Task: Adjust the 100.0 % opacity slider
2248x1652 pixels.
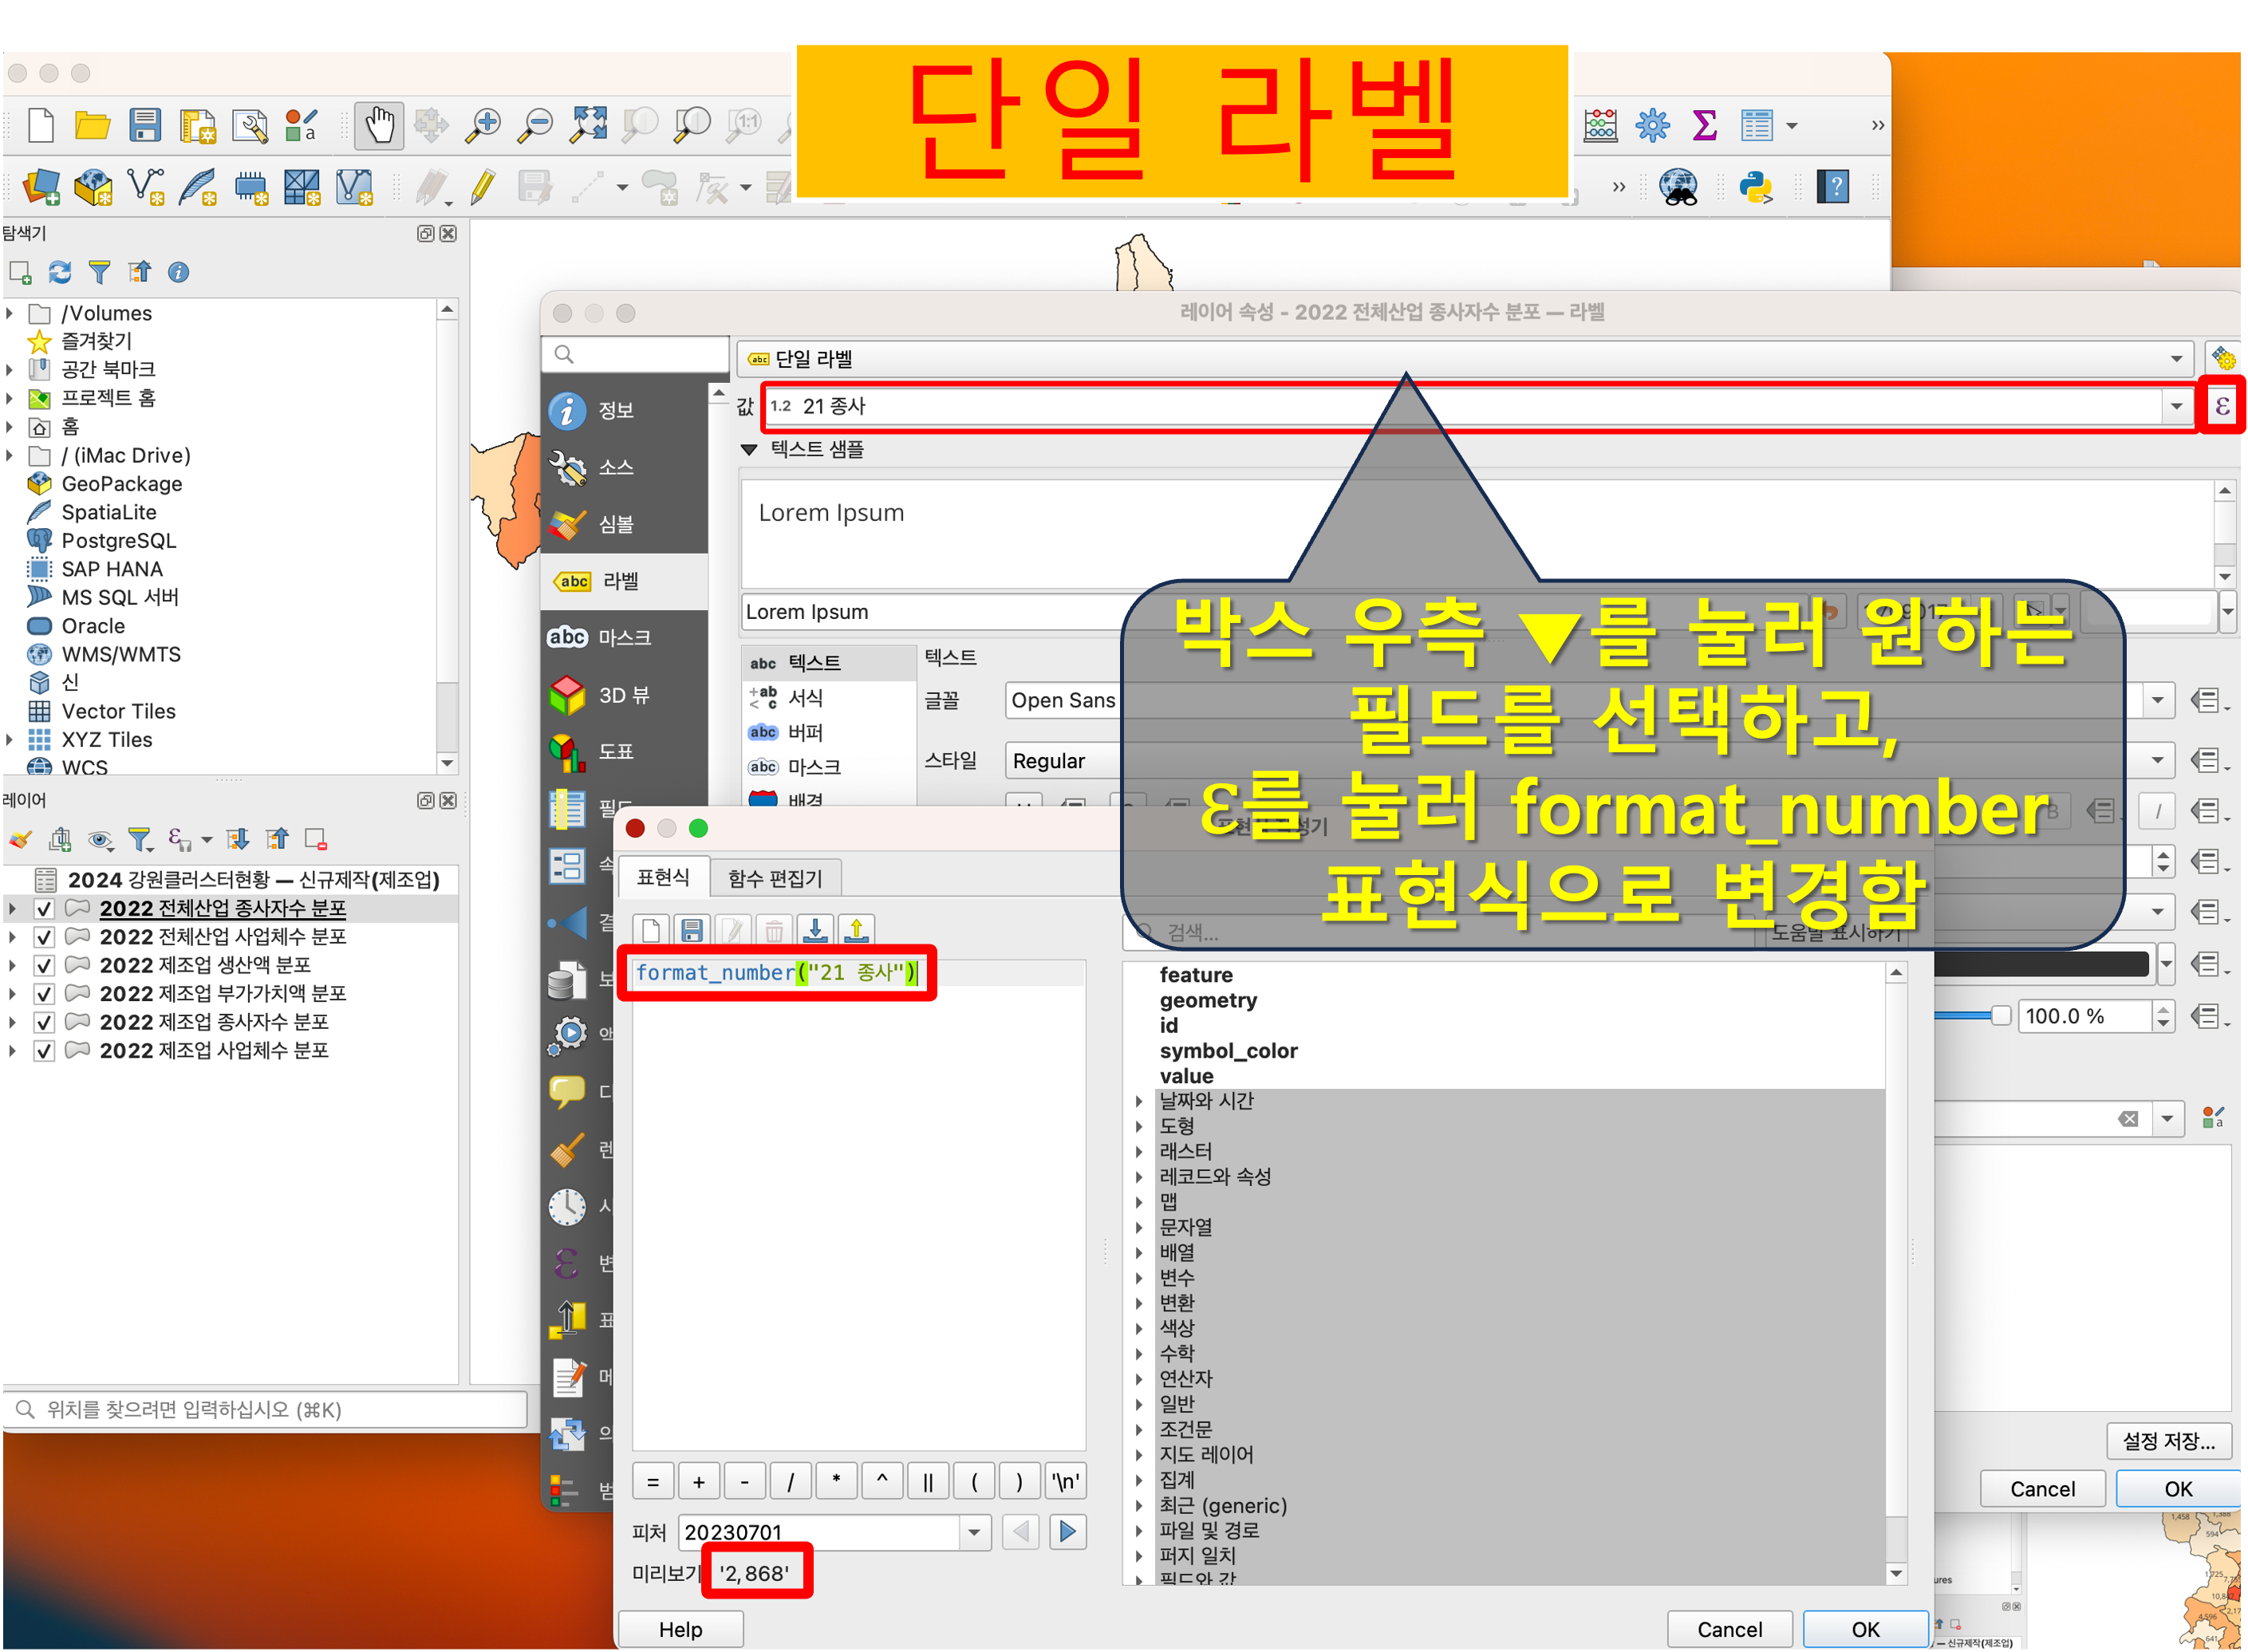Action: point(2000,1017)
